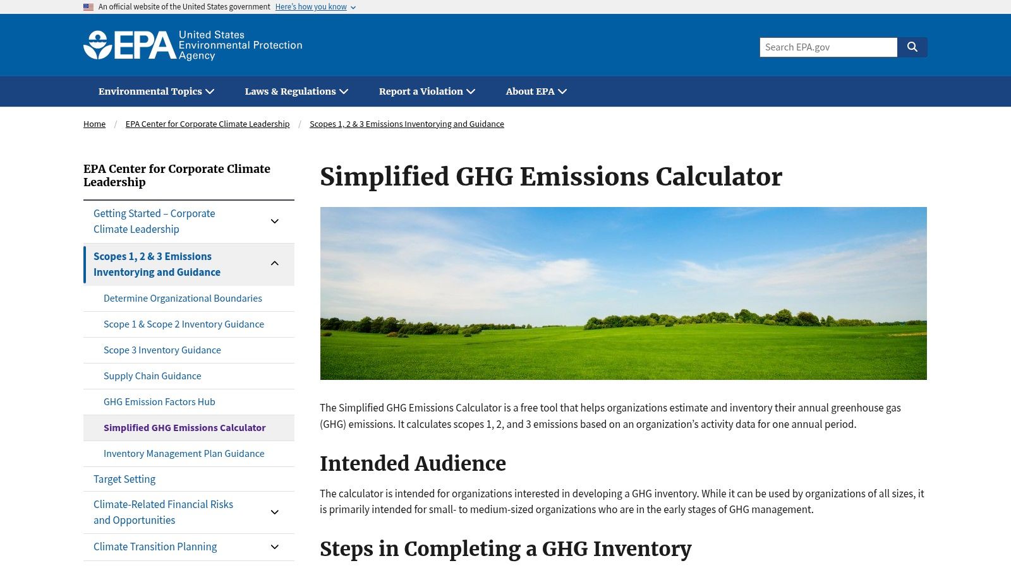The height and width of the screenshot is (568, 1011).
Task: Expand the Climate Transition Planning section
Action: tap(274, 547)
